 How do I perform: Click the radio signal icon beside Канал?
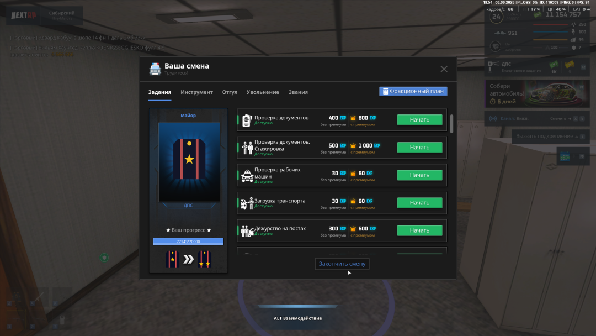click(493, 119)
